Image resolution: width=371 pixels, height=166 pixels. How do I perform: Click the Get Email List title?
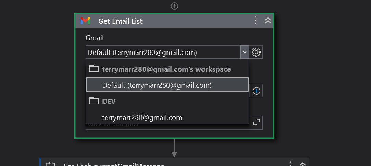pyautogui.click(x=120, y=21)
